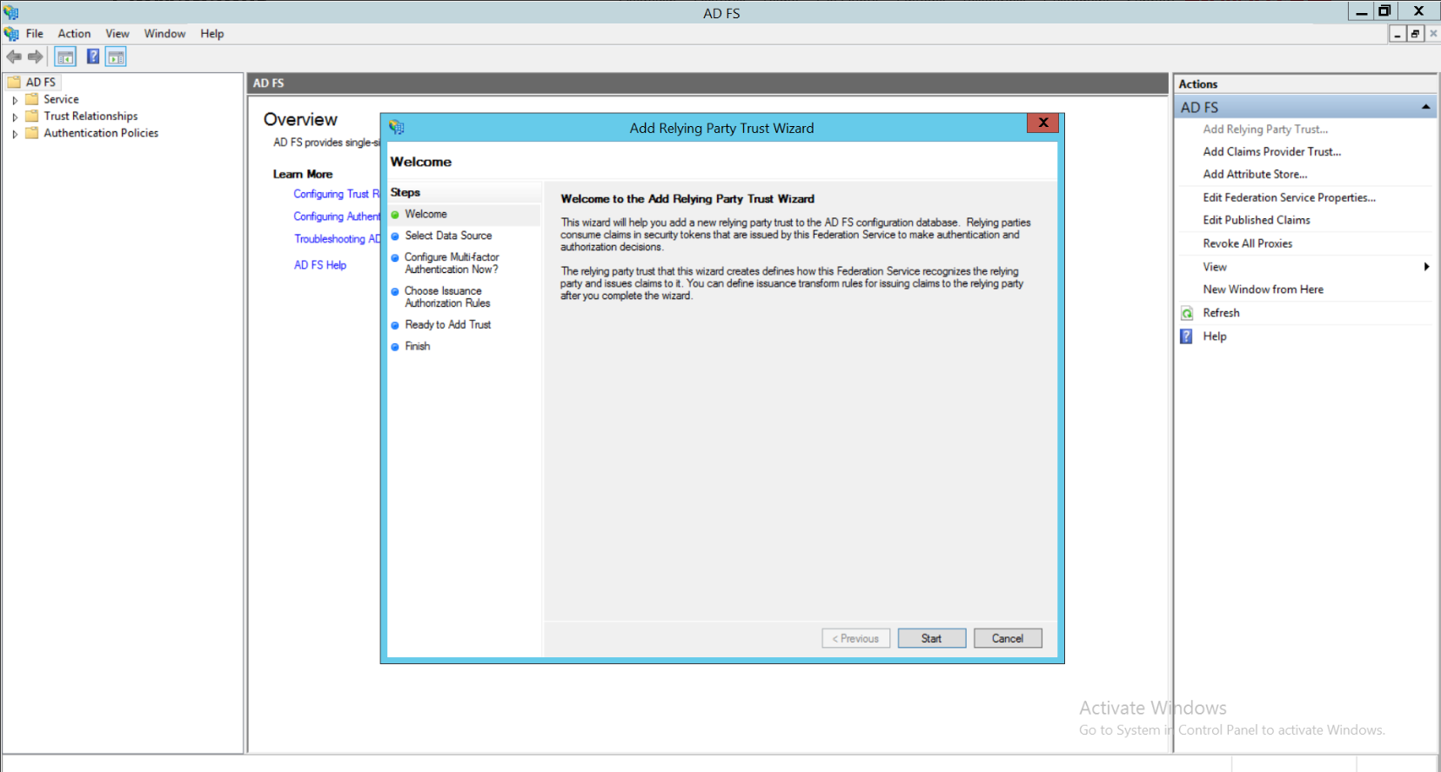This screenshot has width=1441, height=772.
Task: Open the Configuring Trust Relationships link
Action: [337, 194]
